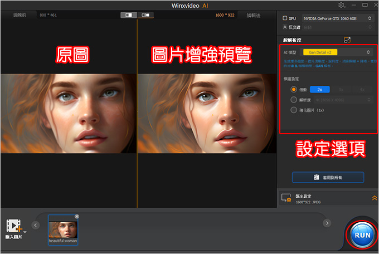Click the GPU chip icon

[x=285, y=18]
